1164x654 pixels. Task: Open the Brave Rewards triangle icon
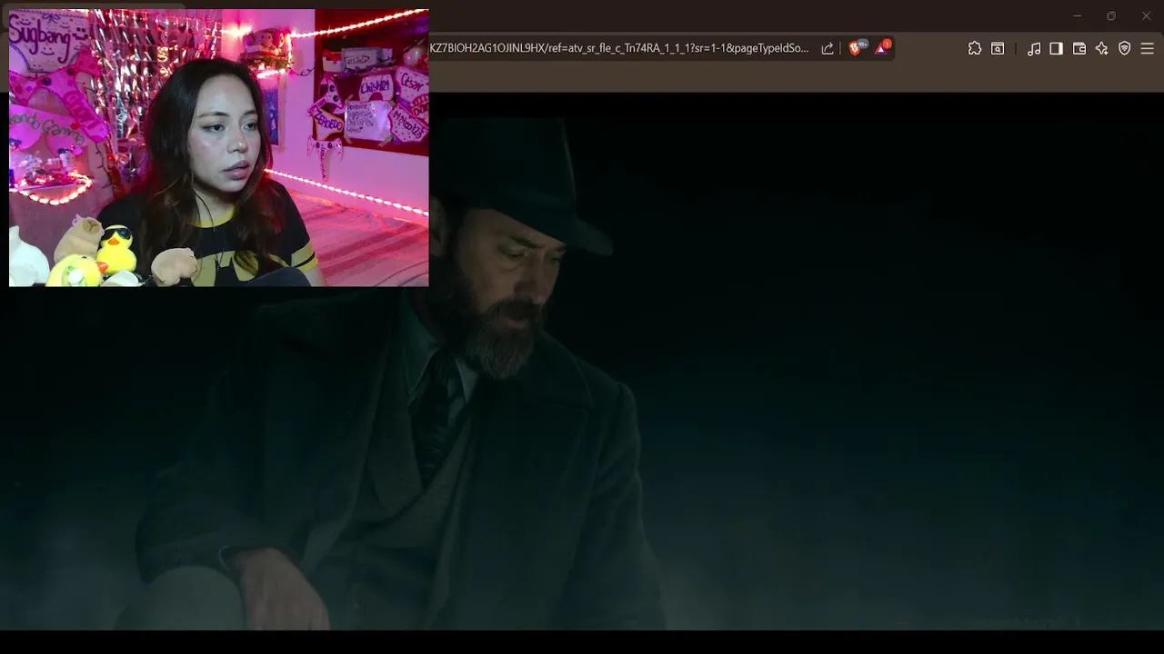coord(881,48)
